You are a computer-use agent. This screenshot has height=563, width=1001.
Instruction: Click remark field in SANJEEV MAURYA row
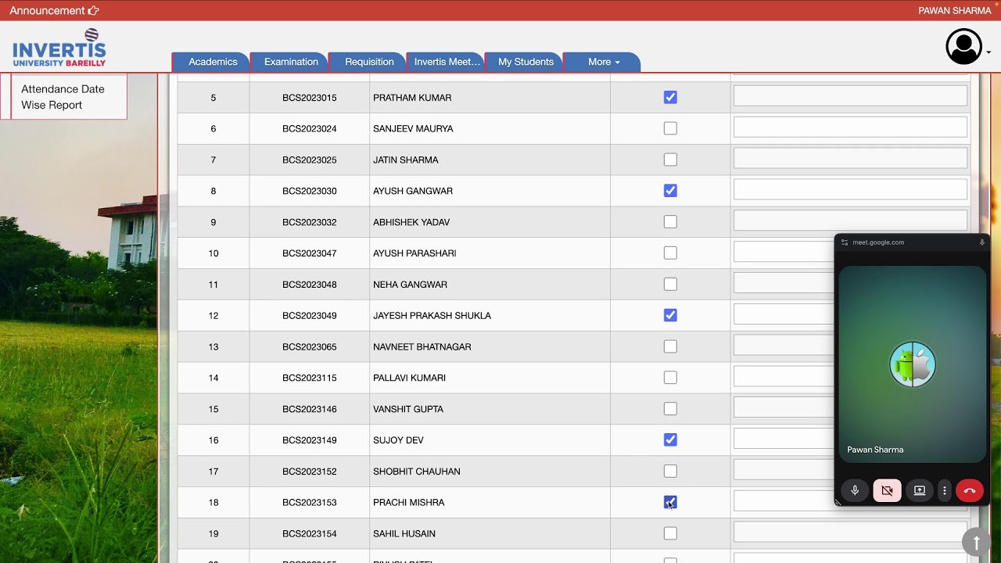850,127
